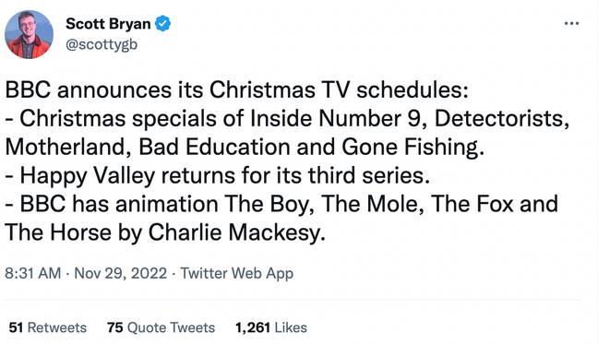This screenshot has height=345, width=598.
Task: Open the @scottygb handle link
Action: pyautogui.click(x=102, y=44)
